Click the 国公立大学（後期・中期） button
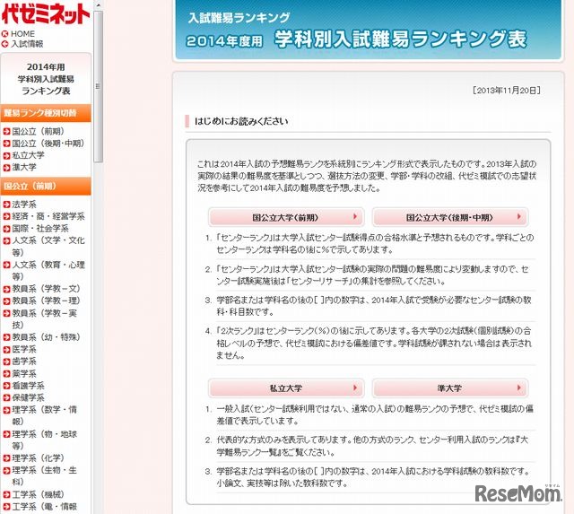Screen dimensions: 574x514 click(450, 217)
